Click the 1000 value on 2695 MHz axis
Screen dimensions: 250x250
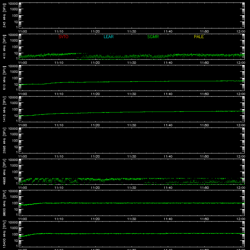pyautogui.click(x=14, y=134)
